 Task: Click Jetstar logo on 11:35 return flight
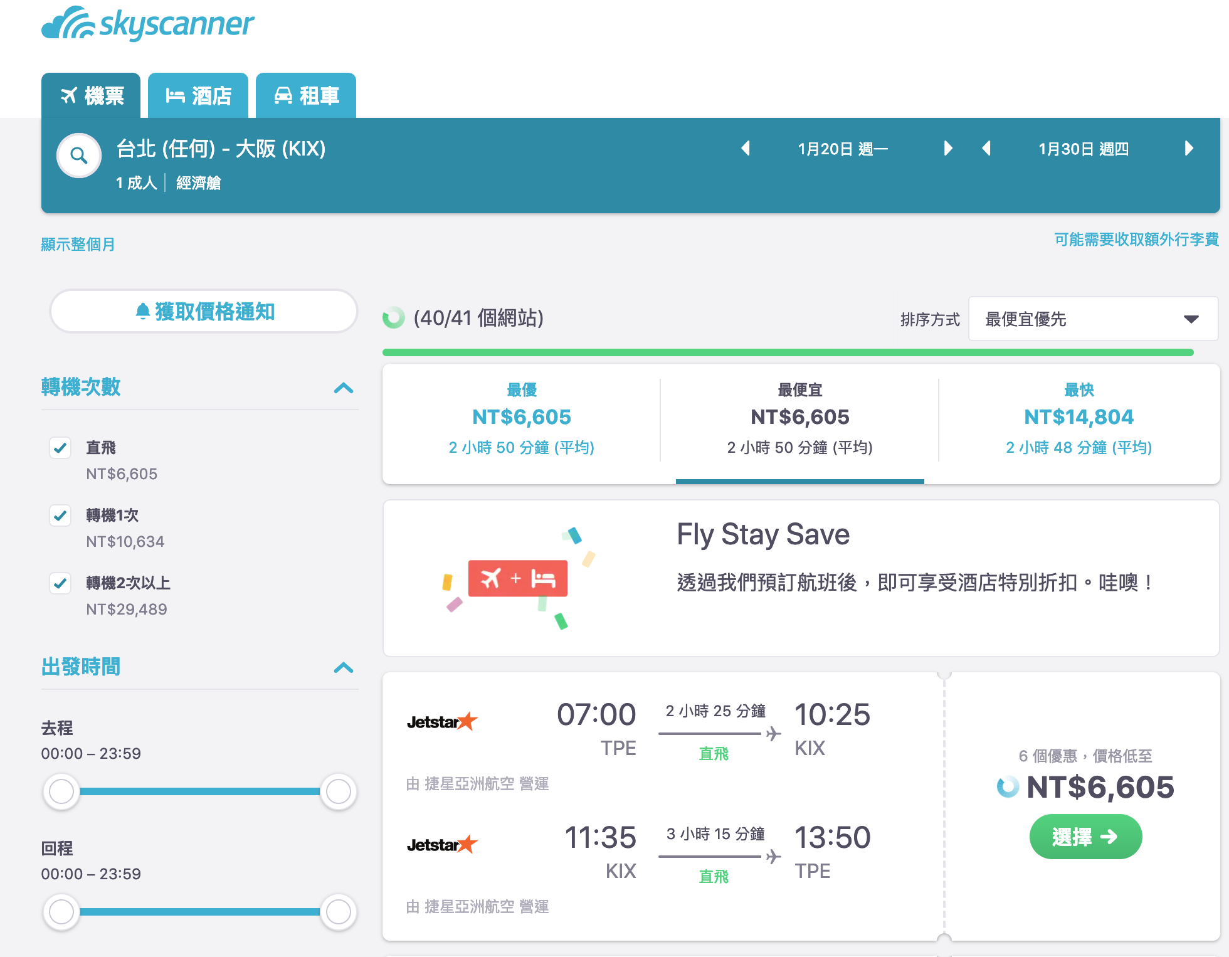tap(443, 845)
